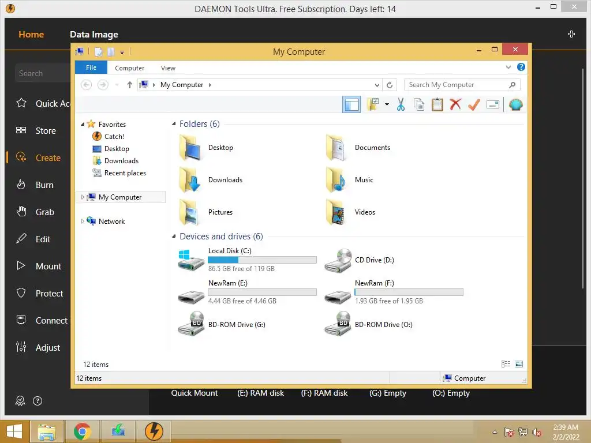This screenshot has width=591, height=443.
Task: Click the Copy icon in Explorer toolbar
Action: [x=419, y=104]
